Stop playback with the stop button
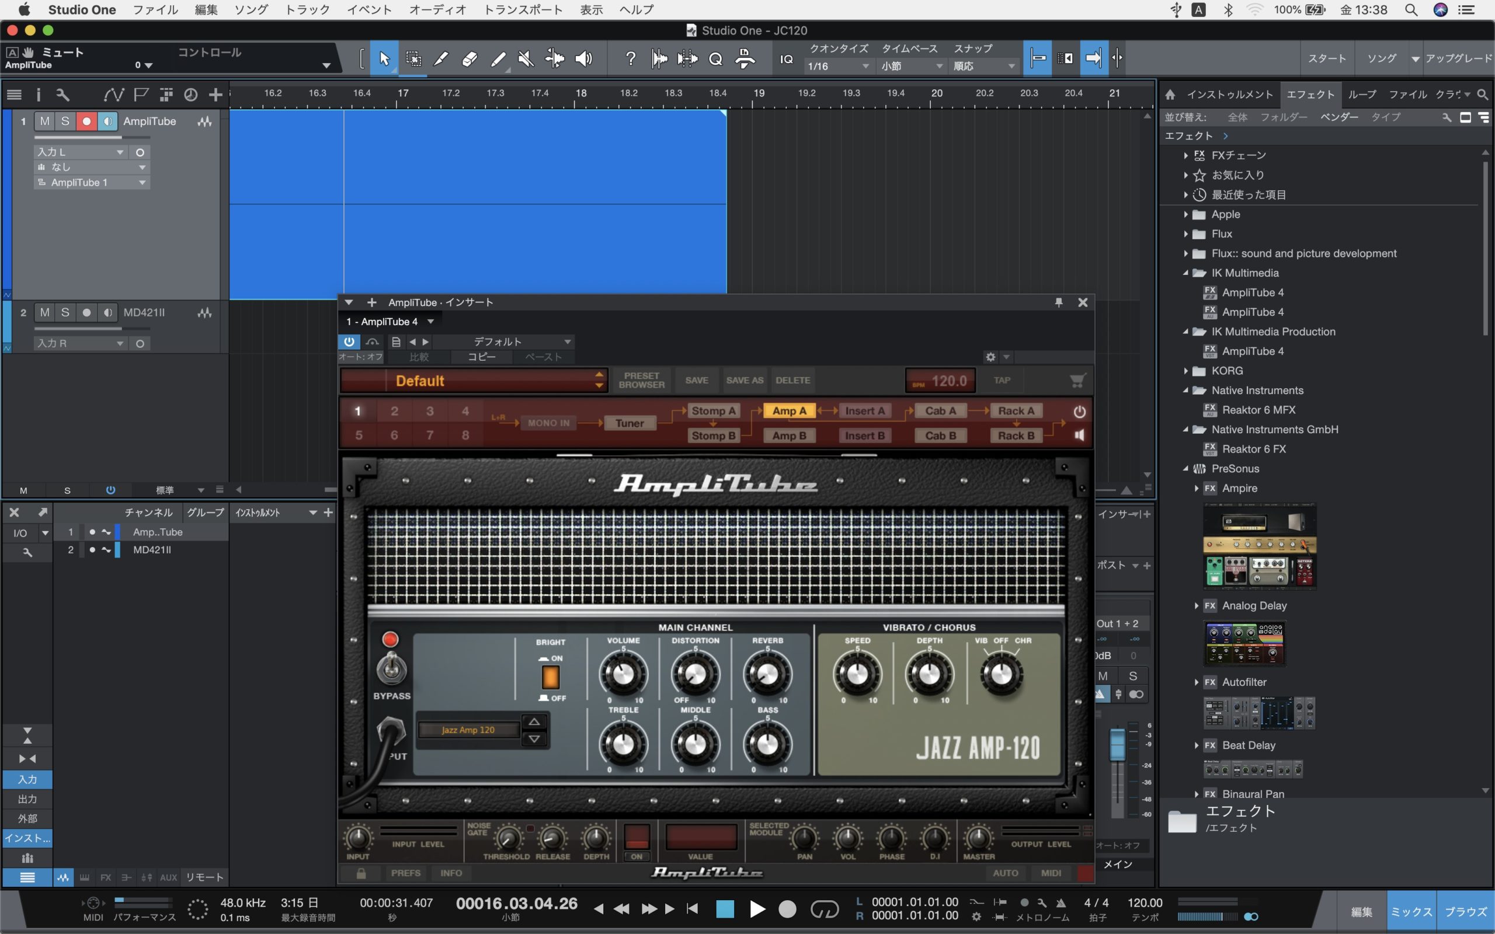Image resolution: width=1495 pixels, height=934 pixels. 725,909
